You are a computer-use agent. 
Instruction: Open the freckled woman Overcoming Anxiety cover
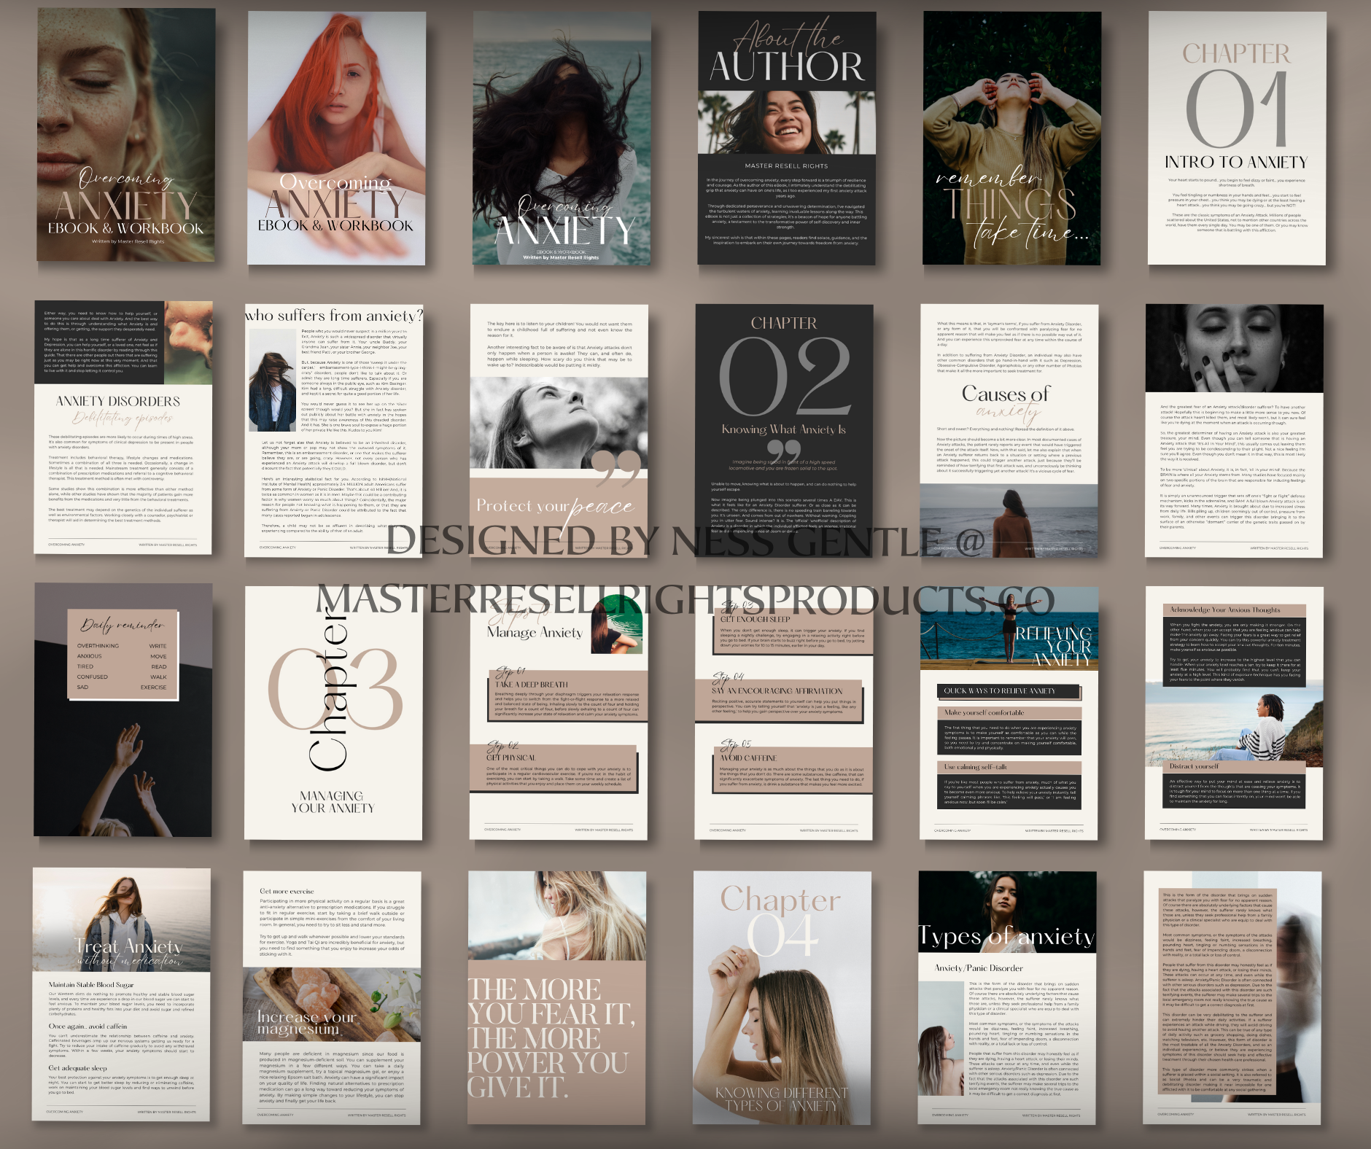[126, 136]
